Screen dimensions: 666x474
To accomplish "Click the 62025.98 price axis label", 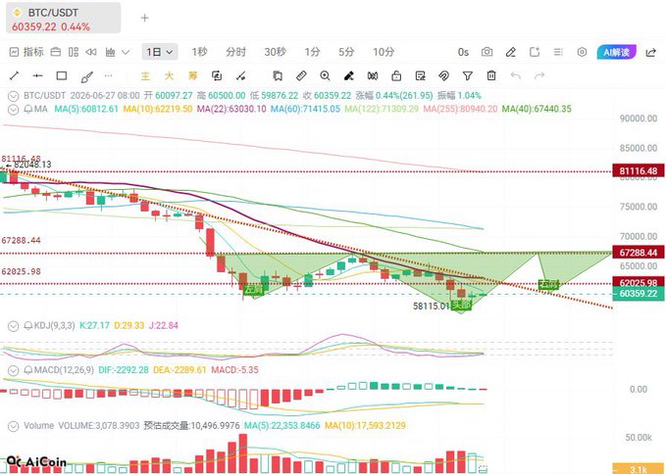I will click(x=638, y=282).
